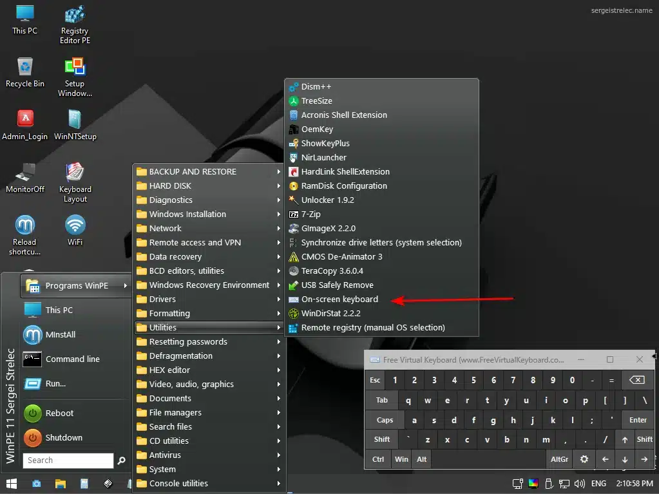The height and width of the screenshot is (494, 659).
Task: Open WinDirStat 2.2.2
Action: pyautogui.click(x=381, y=314)
